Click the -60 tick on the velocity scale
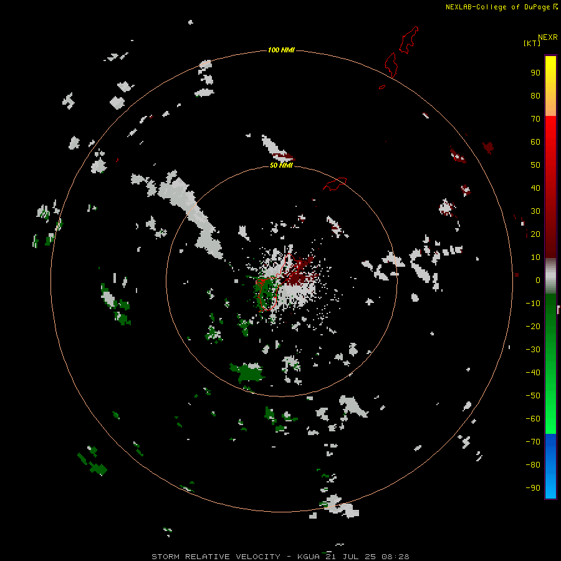 click(x=533, y=419)
